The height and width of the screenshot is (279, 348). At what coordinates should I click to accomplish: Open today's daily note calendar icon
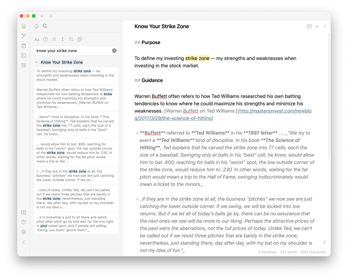[24, 46]
